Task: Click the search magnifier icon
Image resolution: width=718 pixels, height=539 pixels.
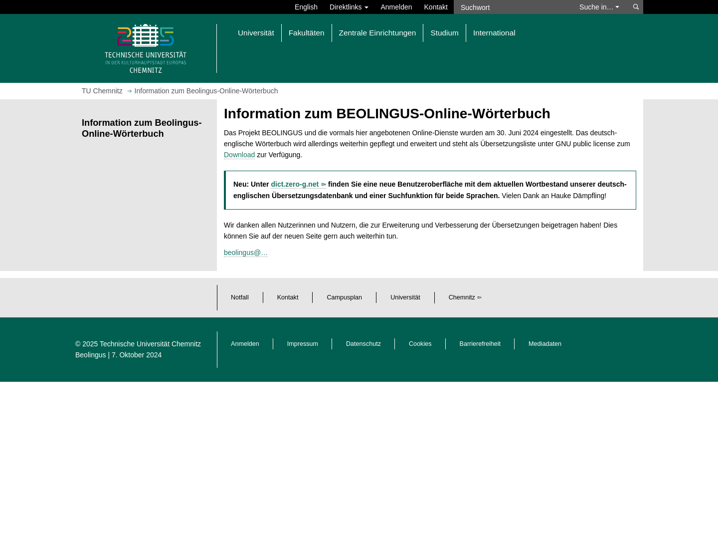Action: 636,7
